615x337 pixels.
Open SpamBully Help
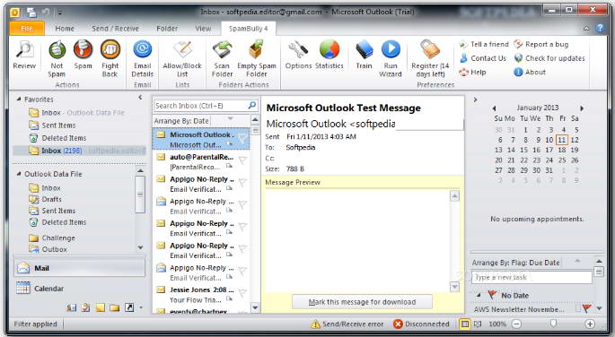point(472,73)
